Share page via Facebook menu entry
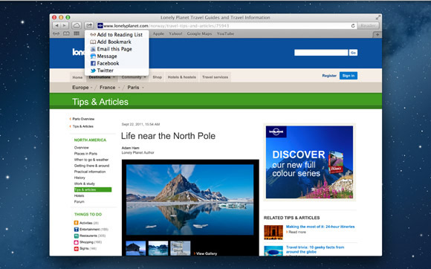The height and width of the screenshot is (269, 431). point(117,63)
